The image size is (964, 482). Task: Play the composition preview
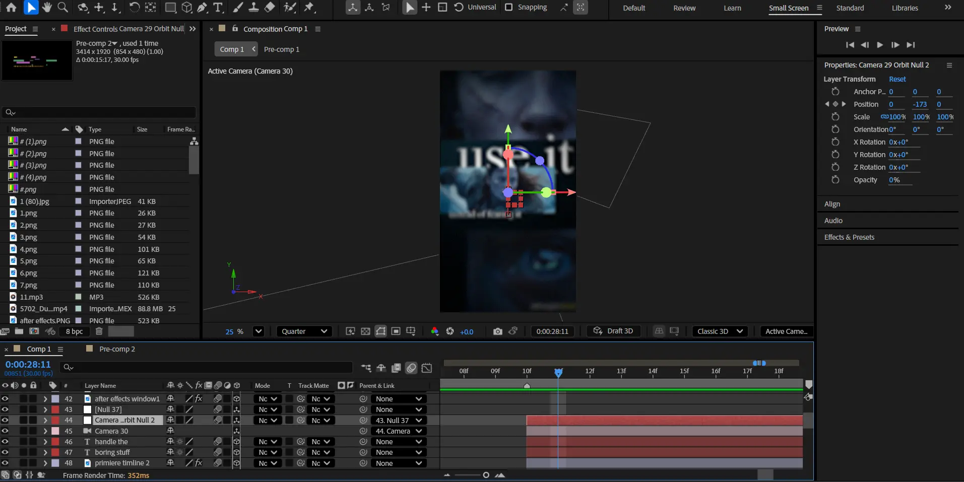coord(880,45)
